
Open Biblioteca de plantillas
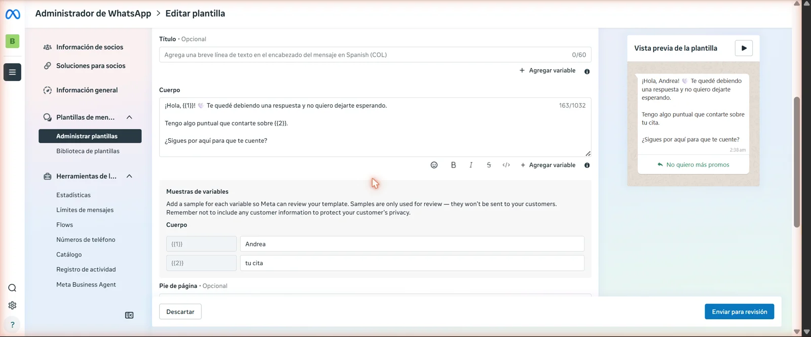[x=88, y=151]
